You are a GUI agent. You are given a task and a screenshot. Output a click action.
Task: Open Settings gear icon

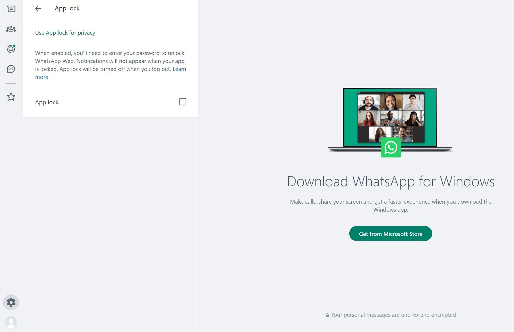(11, 302)
